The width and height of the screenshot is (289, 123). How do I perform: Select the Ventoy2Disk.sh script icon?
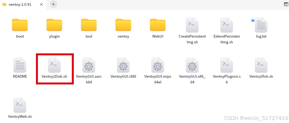(x=54, y=65)
